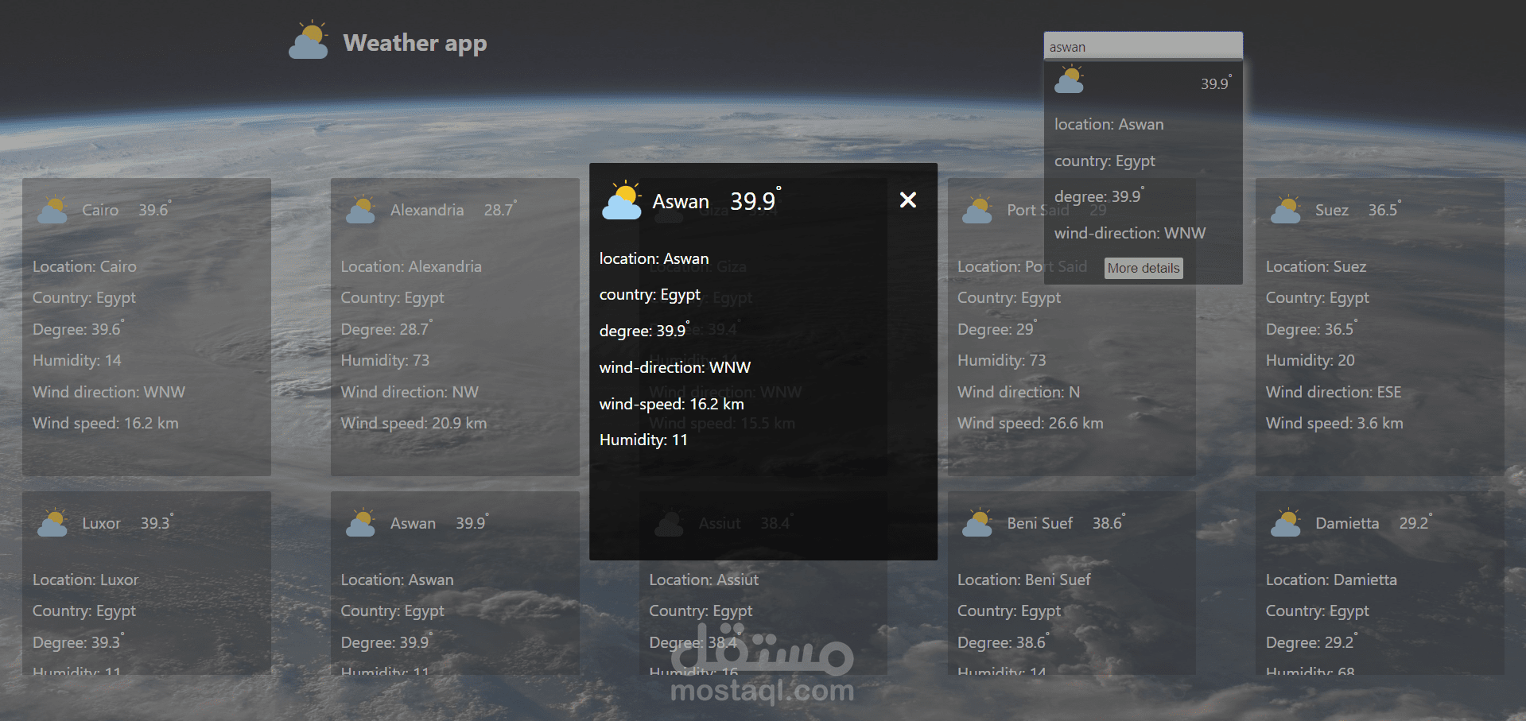Image resolution: width=1526 pixels, height=721 pixels.
Task: Click 'Wind direction: ESE' on Suez card
Action: (x=1334, y=392)
